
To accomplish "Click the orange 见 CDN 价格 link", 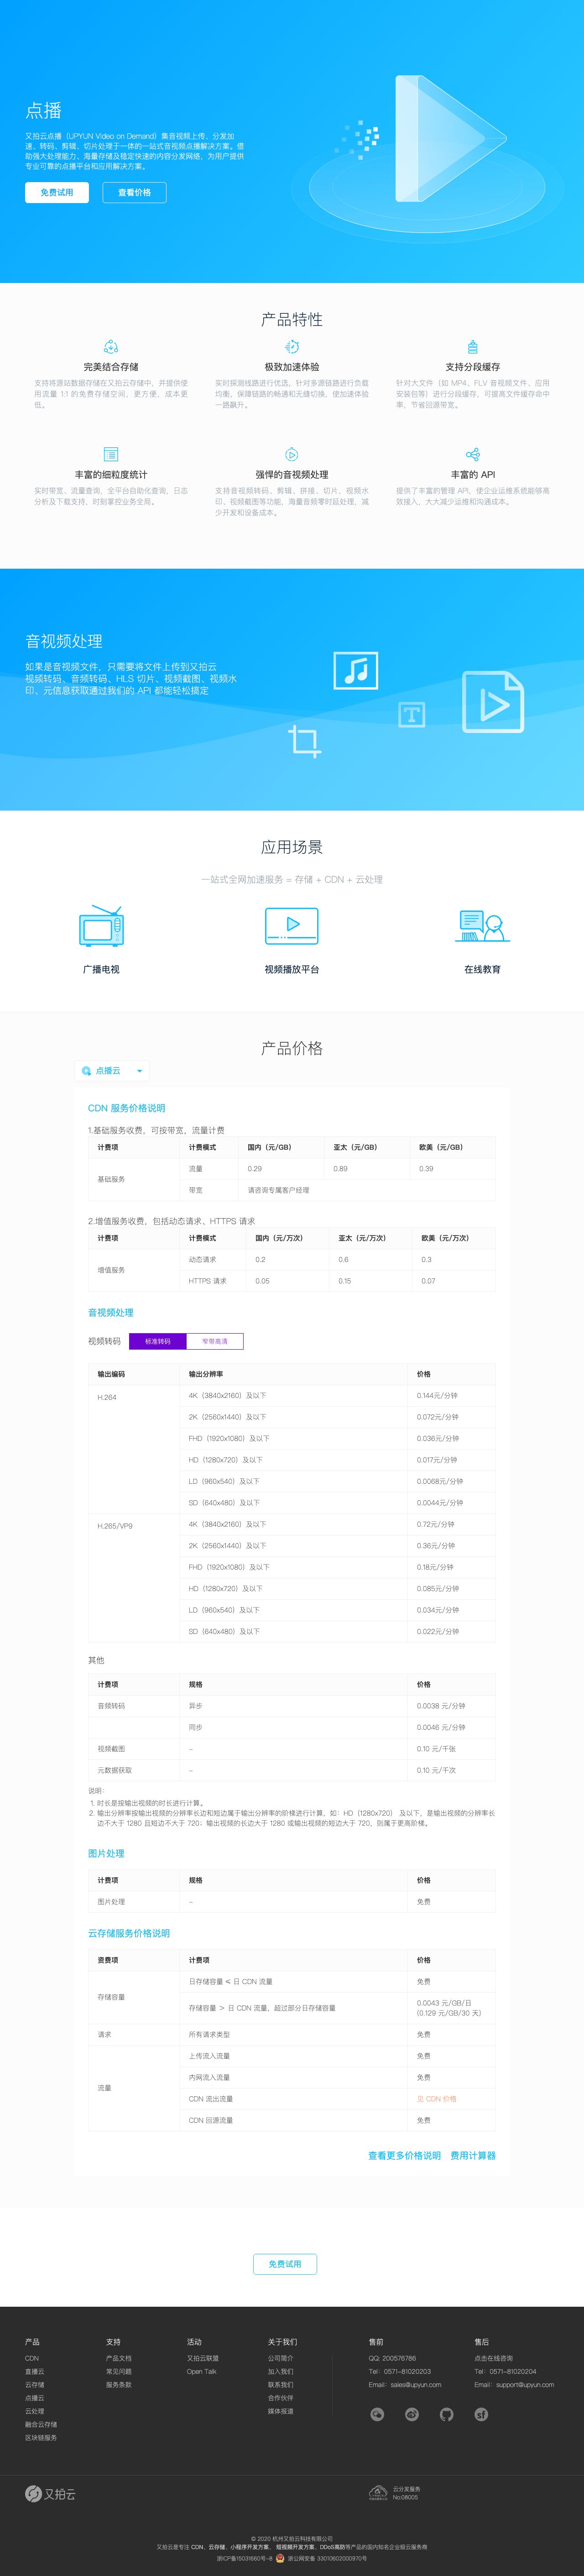I will (437, 2098).
